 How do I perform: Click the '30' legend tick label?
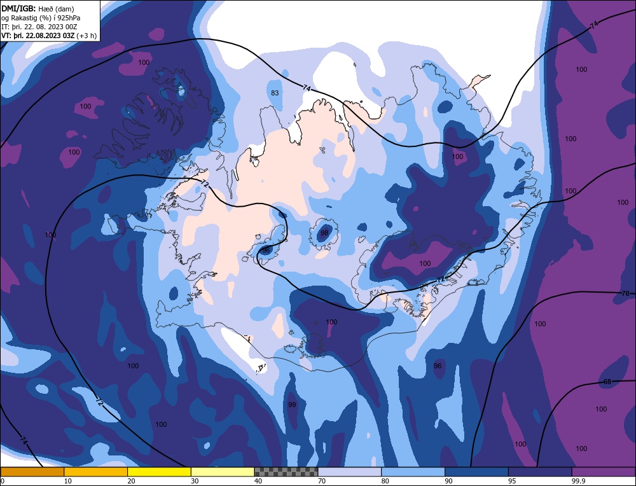click(195, 481)
